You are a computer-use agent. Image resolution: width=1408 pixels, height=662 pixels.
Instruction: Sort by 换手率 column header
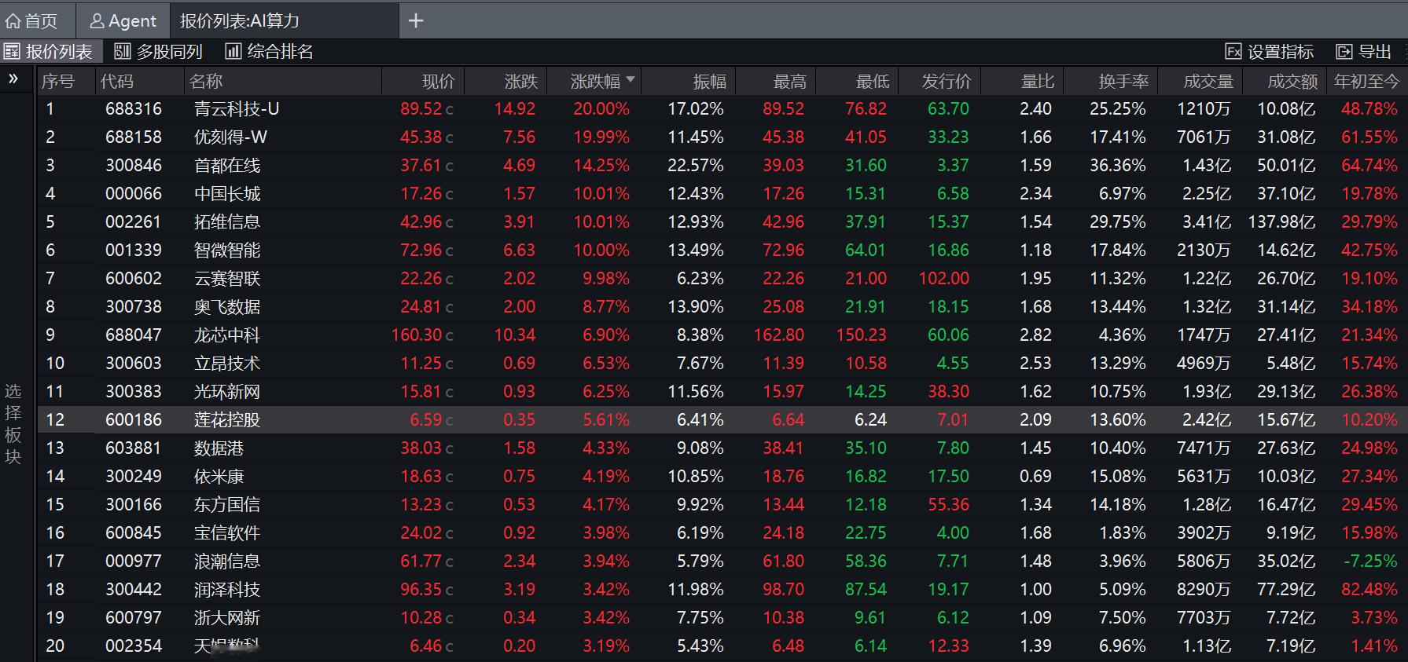click(x=1123, y=81)
